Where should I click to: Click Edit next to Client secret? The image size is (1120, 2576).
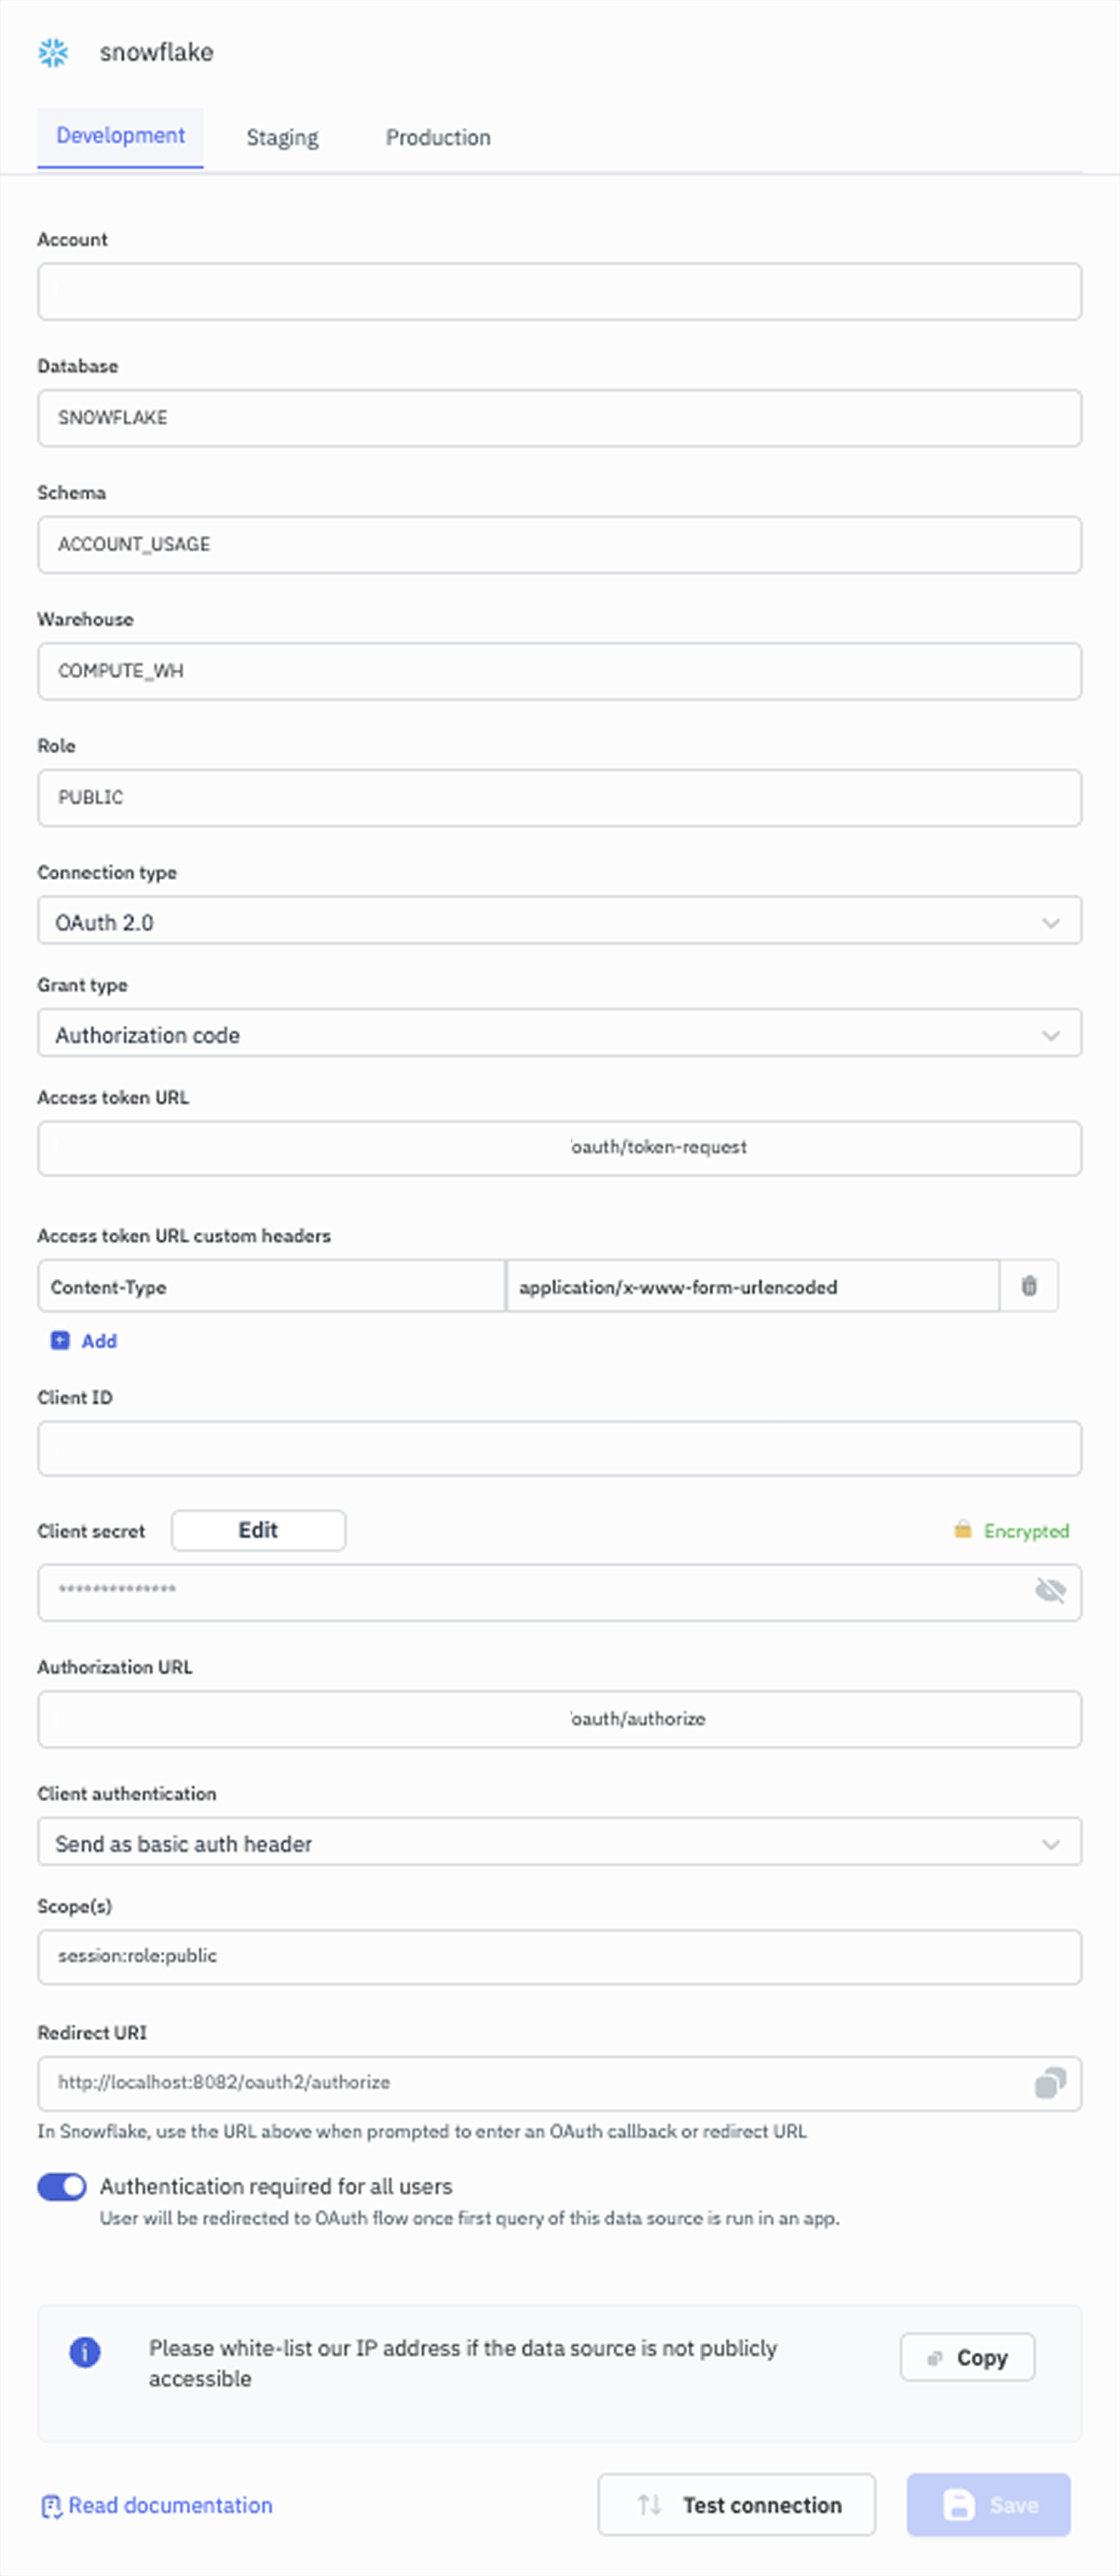click(258, 1530)
